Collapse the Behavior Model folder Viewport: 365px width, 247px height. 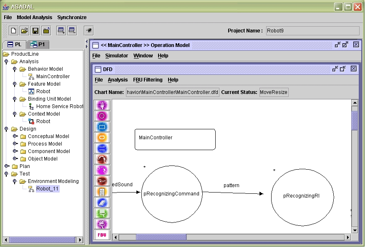tap(15, 69)
